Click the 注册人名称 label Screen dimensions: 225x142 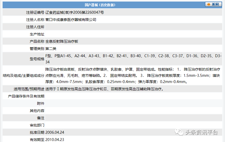click(35, 20)
